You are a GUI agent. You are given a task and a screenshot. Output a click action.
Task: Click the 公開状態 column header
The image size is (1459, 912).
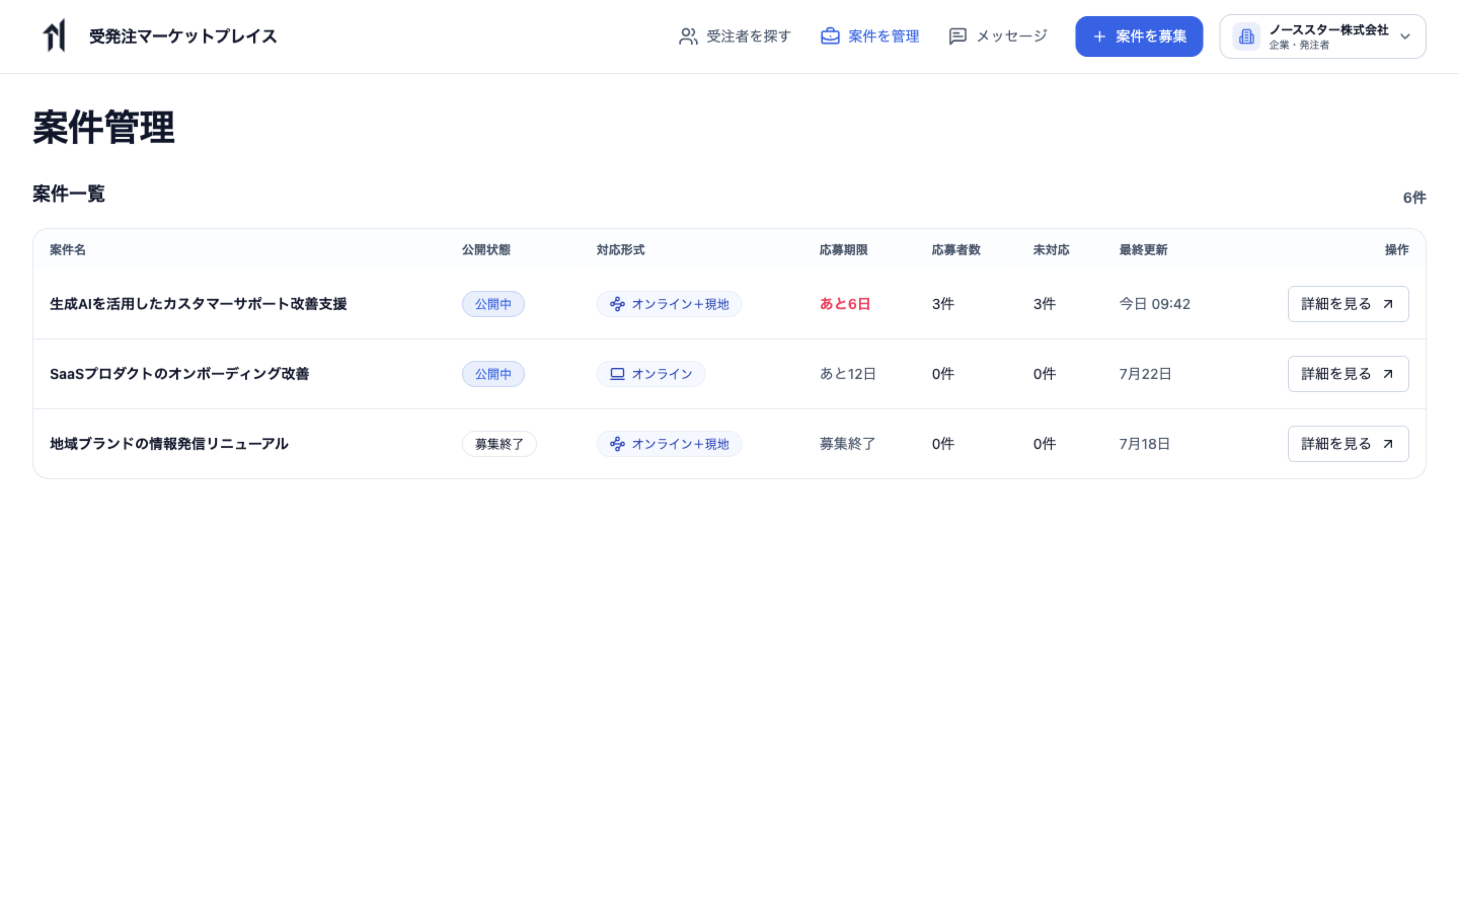pos(486,250)
